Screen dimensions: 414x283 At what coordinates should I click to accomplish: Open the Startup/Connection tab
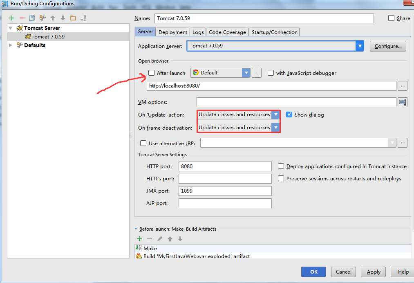pyautogui.click(x=274, y=32)
